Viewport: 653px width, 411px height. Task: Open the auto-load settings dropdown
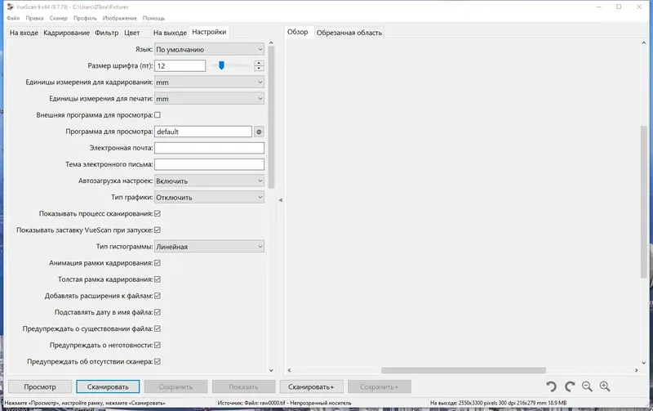(209, 181)
